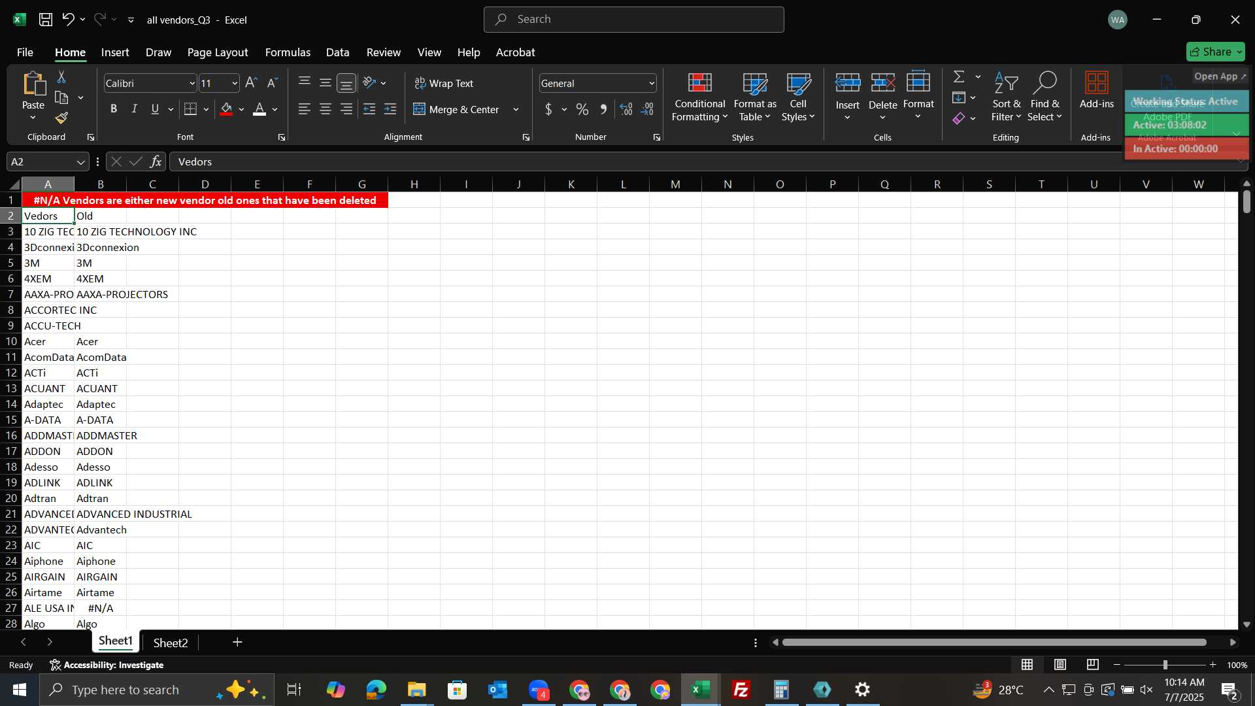Screen dimensions: 1255x706
Task: Click Accessibility: Investigate in status bar
Action: tap(107, 665)
